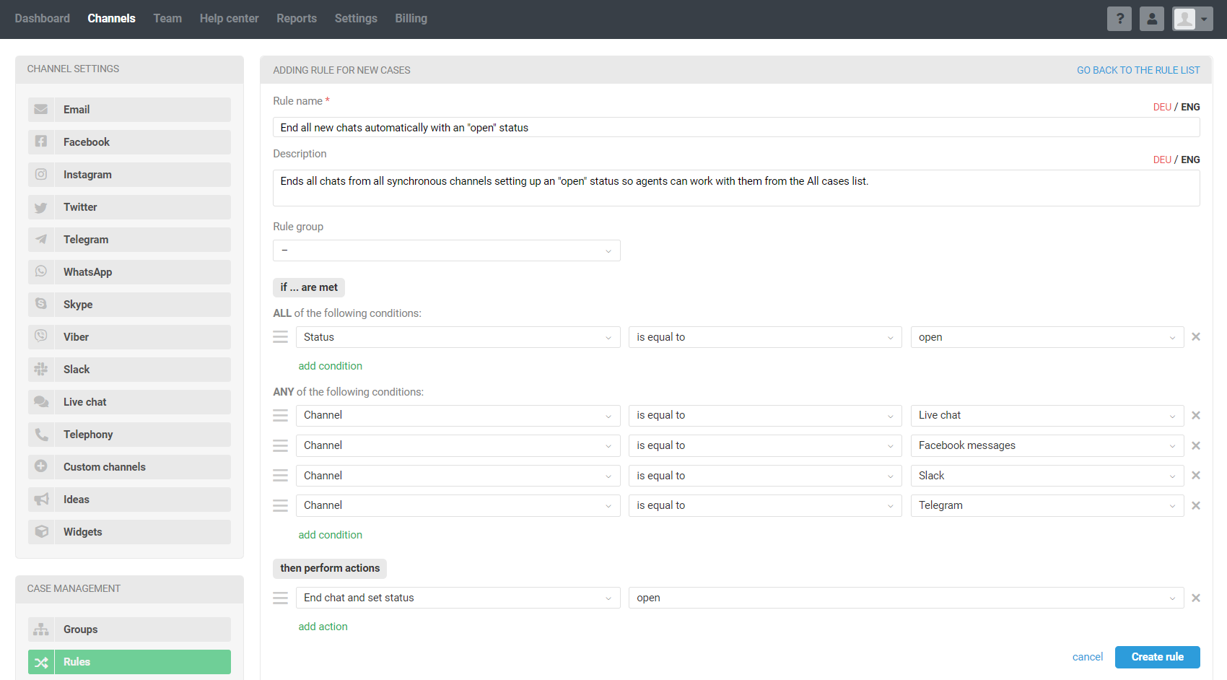Click the add action link

[x=323, y=627]
